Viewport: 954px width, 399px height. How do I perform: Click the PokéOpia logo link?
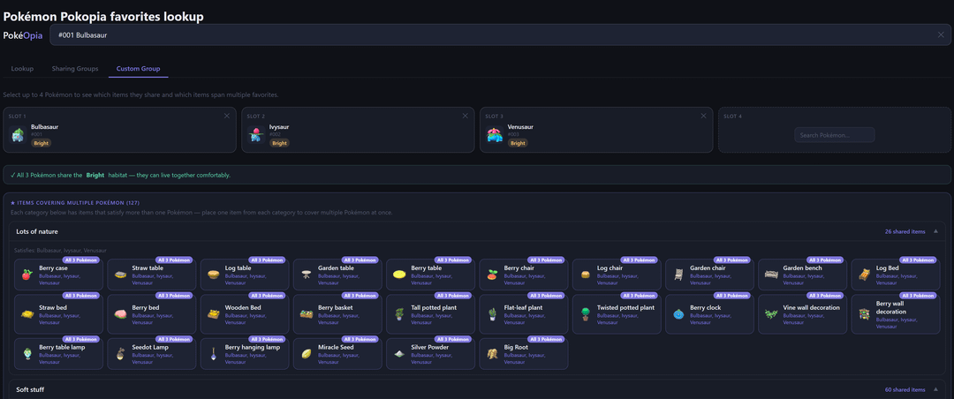pyautogui.click(x=23, y=35)
